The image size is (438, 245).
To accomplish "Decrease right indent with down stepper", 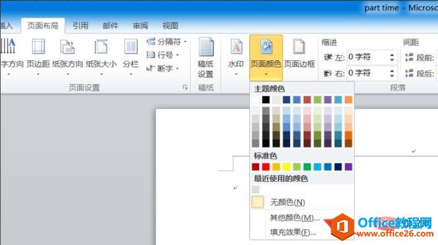I will [392, 76].
